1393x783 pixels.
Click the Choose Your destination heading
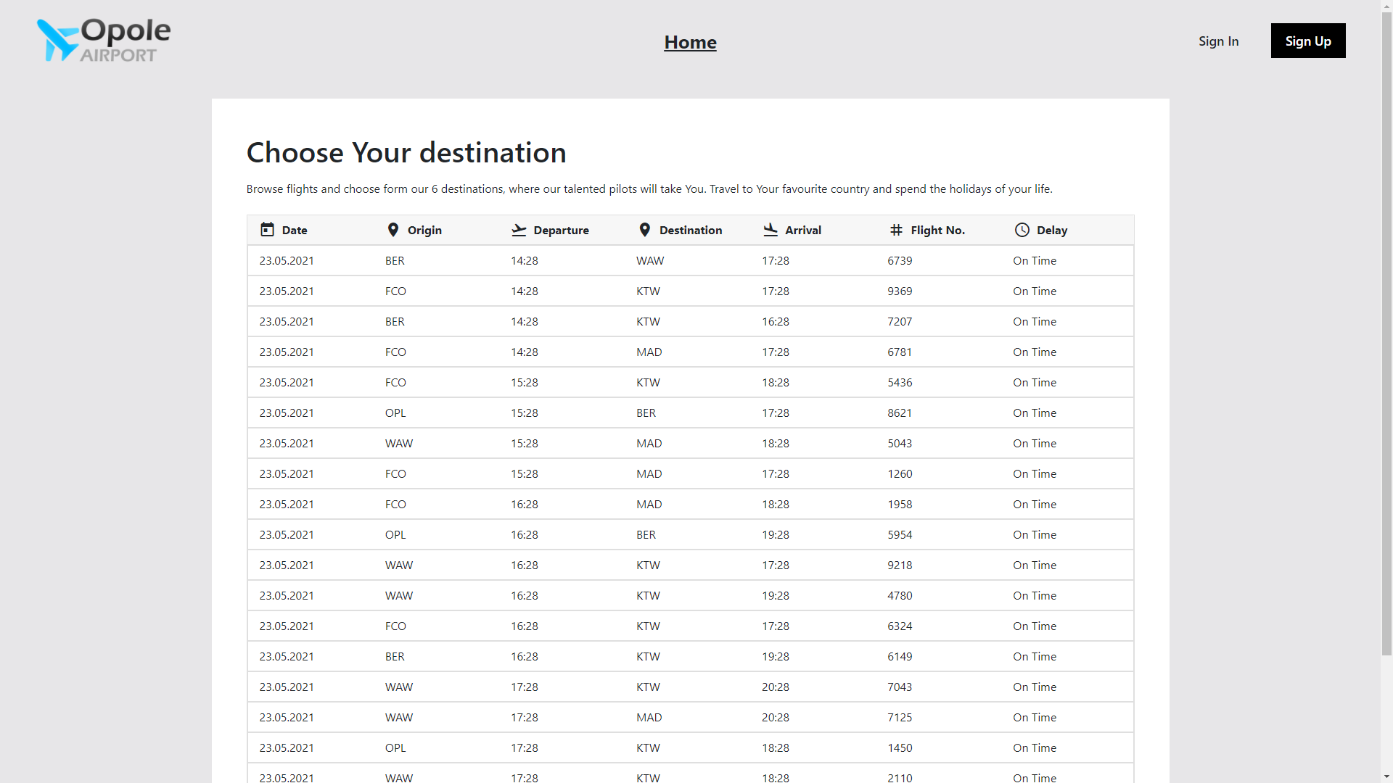[406, 152]
